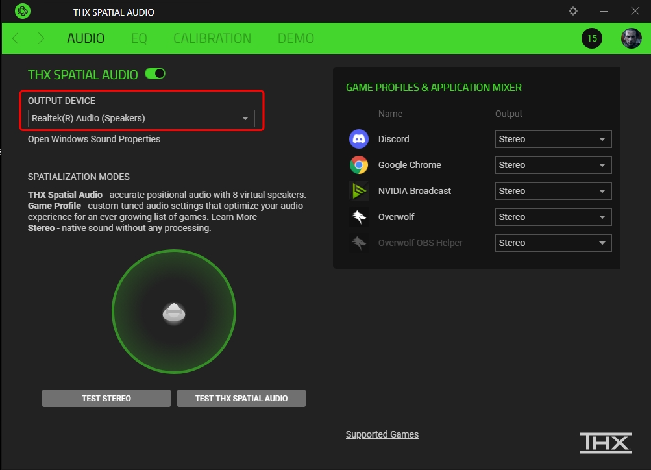Open the CALIBRATION tab
The width and height of the screenshot is (651, 470).
212,38
